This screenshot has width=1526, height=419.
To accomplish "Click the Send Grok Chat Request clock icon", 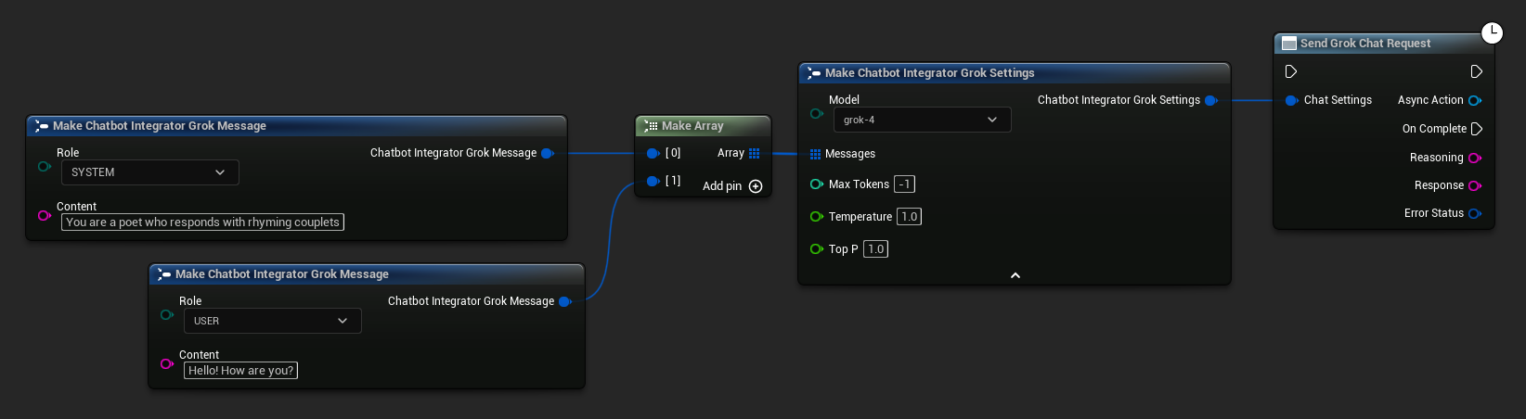I will click(1491, 33).
